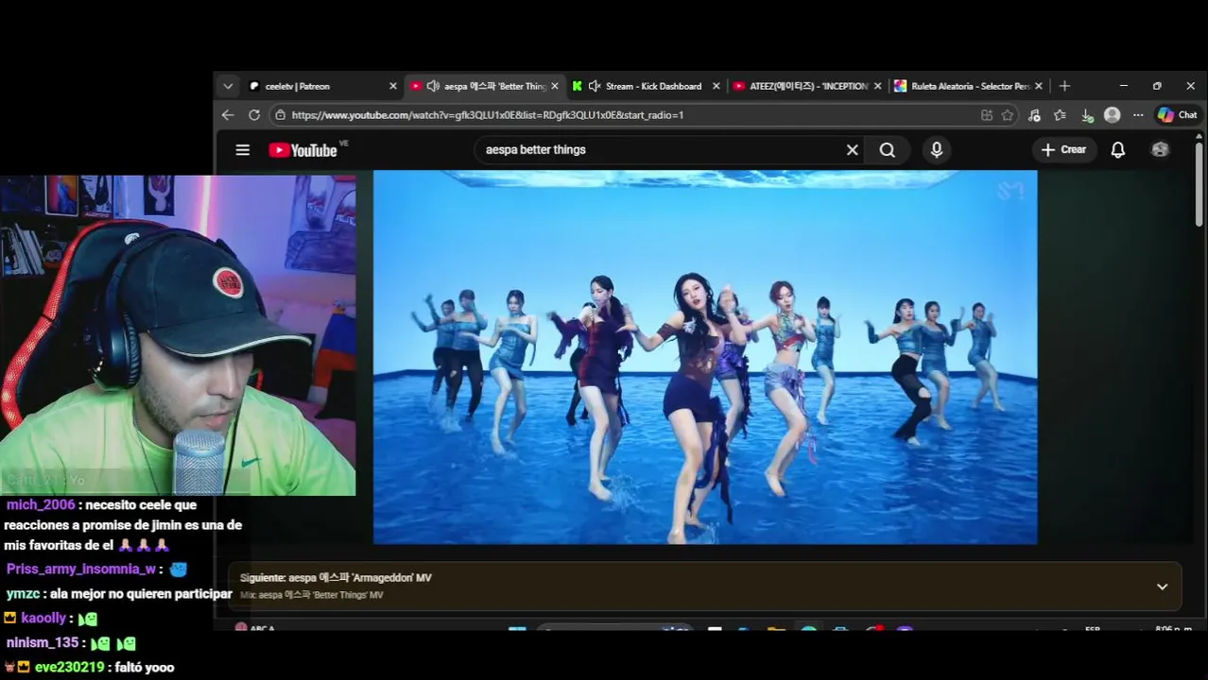Image resolution: width=1208 pixels, height=680 pixels.
Task: Submit search with the magnifier button
Action: [887, 149]
